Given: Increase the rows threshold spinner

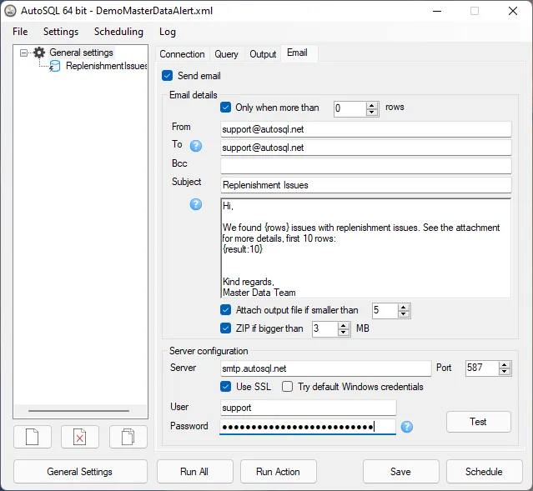Looking at the screenshot, I should tap(372, 106).
